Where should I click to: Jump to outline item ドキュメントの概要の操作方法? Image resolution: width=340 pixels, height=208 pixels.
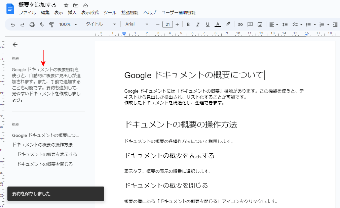42,145
